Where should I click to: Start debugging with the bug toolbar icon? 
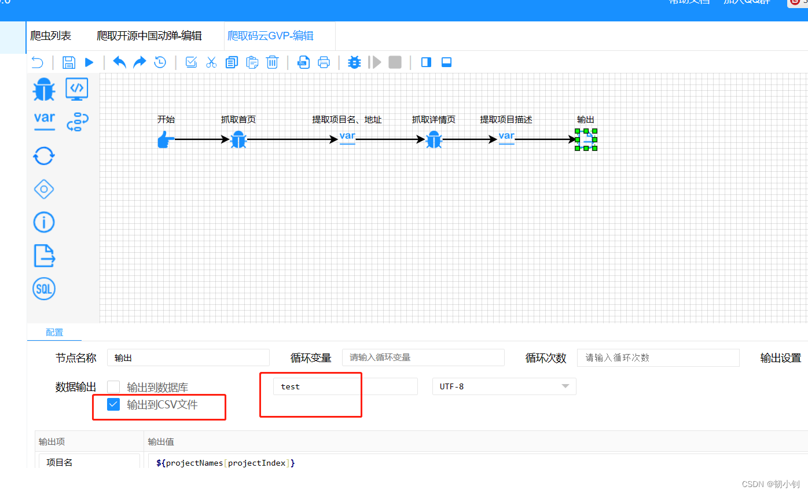pyautogui.click(x=354, y=62)
